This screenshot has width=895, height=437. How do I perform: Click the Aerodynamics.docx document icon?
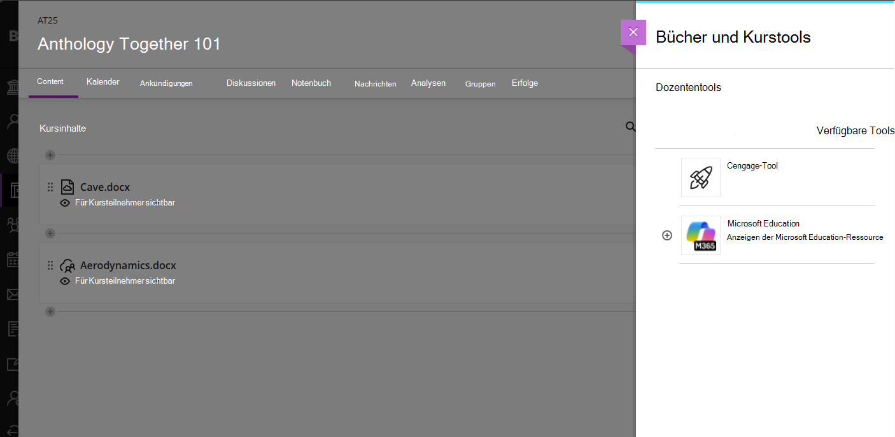click(67, 265)
